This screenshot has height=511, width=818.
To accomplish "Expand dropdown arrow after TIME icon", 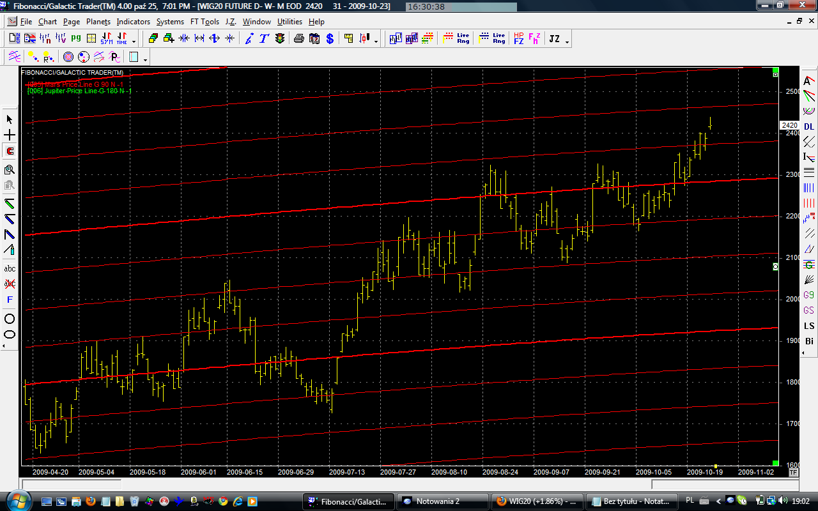I will tap(134, 42).
